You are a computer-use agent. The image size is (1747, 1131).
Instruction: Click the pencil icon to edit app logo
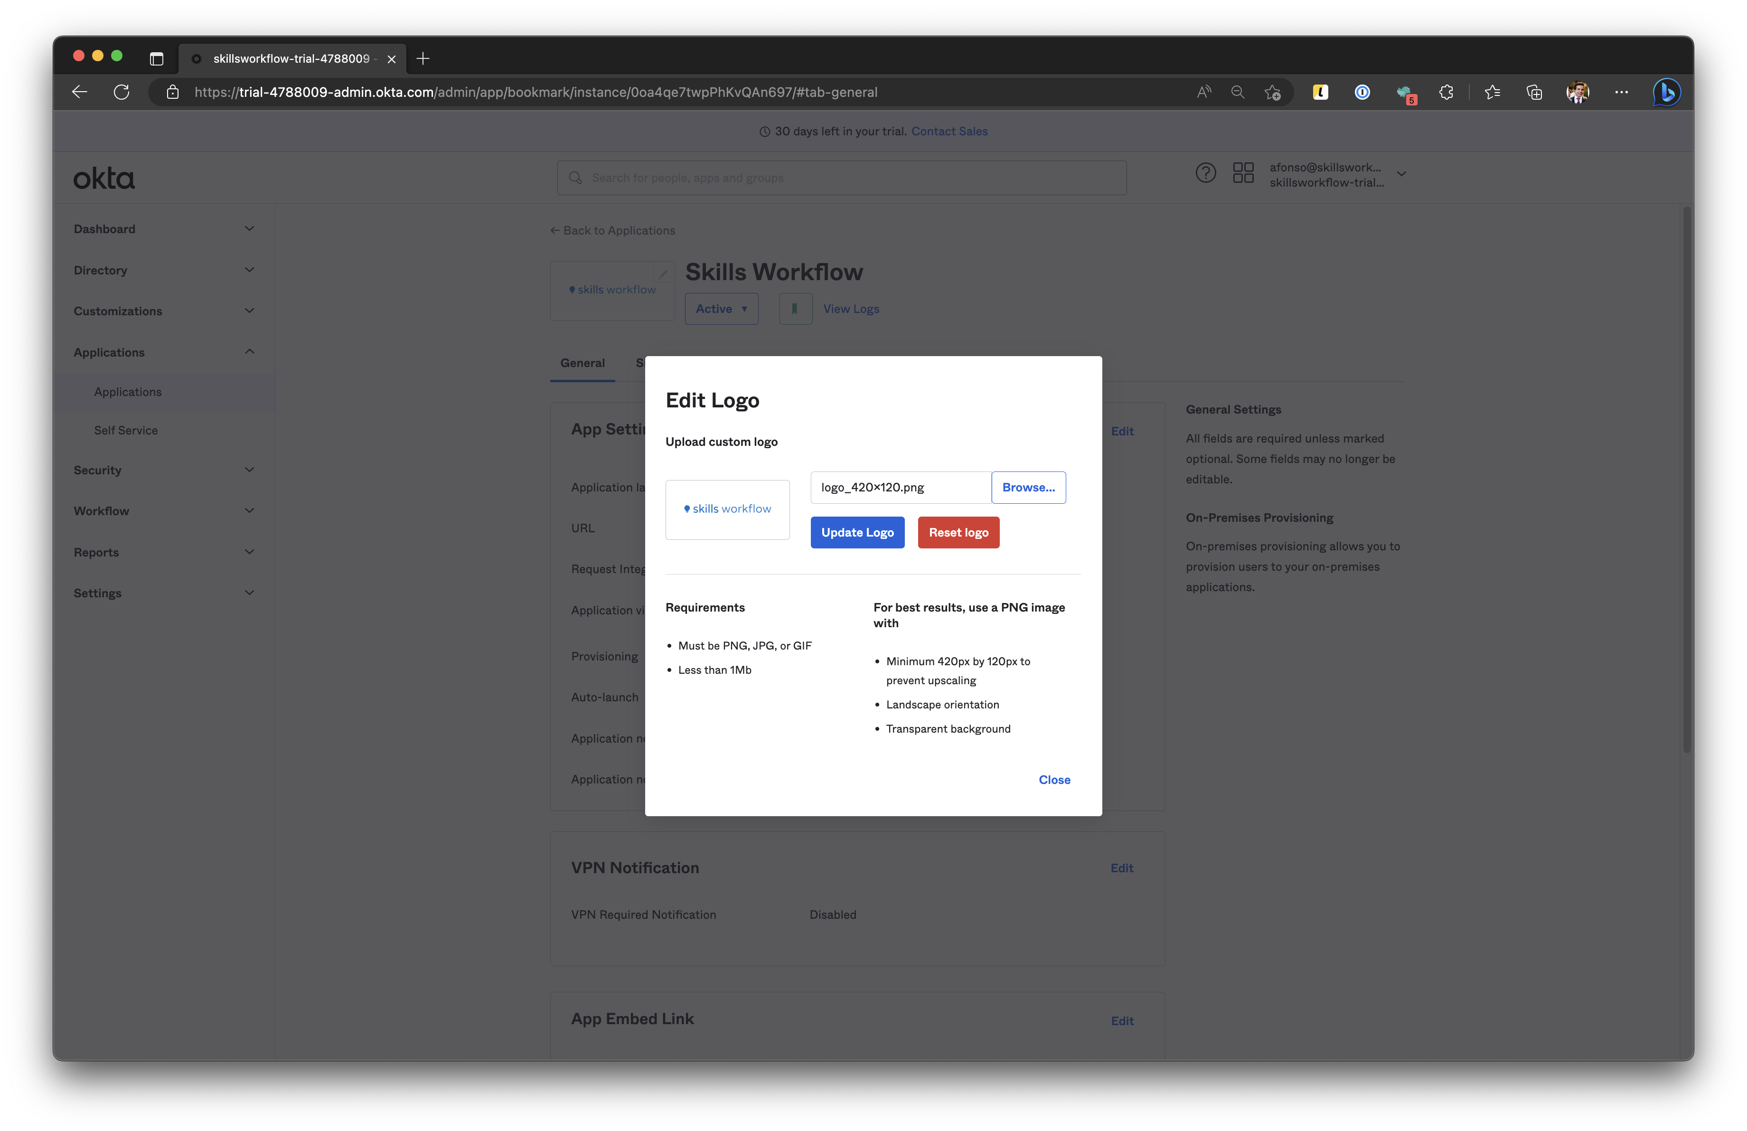[663, 273]
